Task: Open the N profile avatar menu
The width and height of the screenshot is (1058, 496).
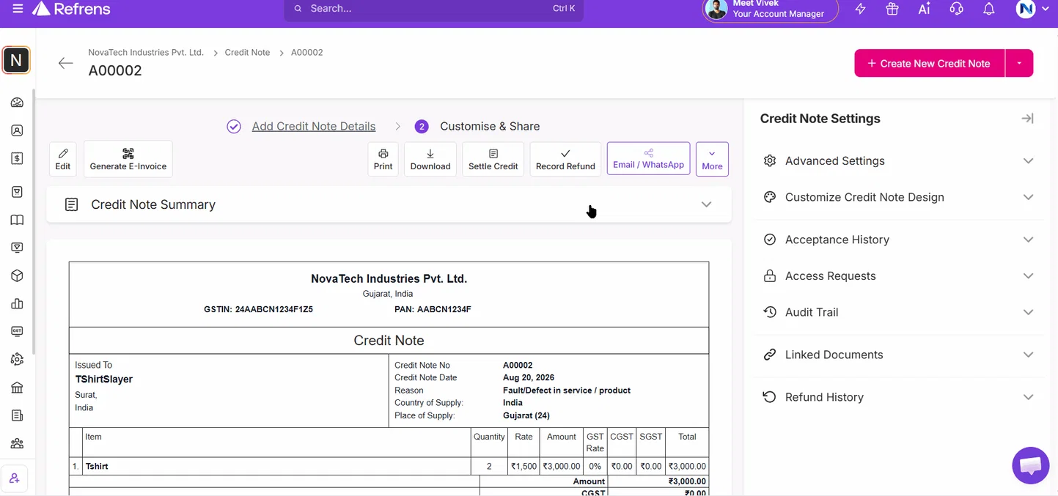Action: [1032, 9]
